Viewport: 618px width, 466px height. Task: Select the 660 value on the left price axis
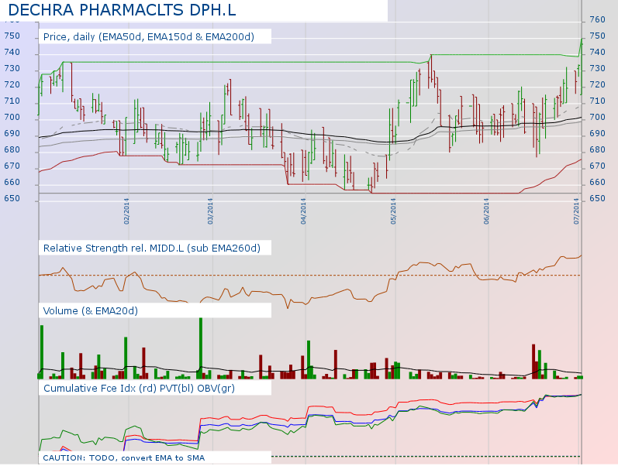[12, 182]
